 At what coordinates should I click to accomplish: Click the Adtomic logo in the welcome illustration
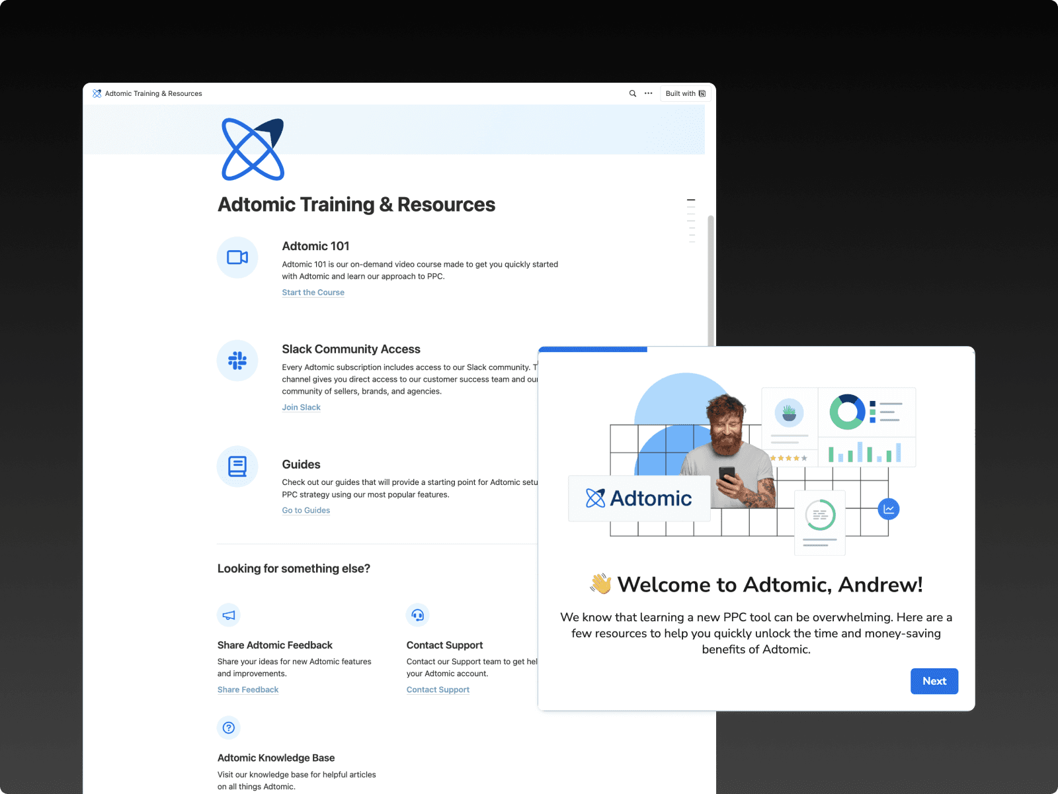coord(639,498)
